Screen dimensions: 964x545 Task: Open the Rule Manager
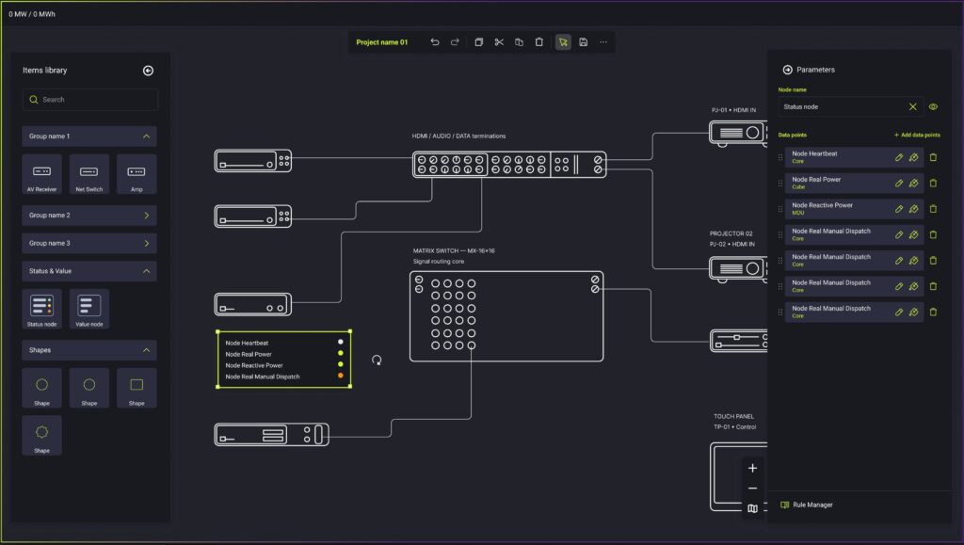click(811, 505)
